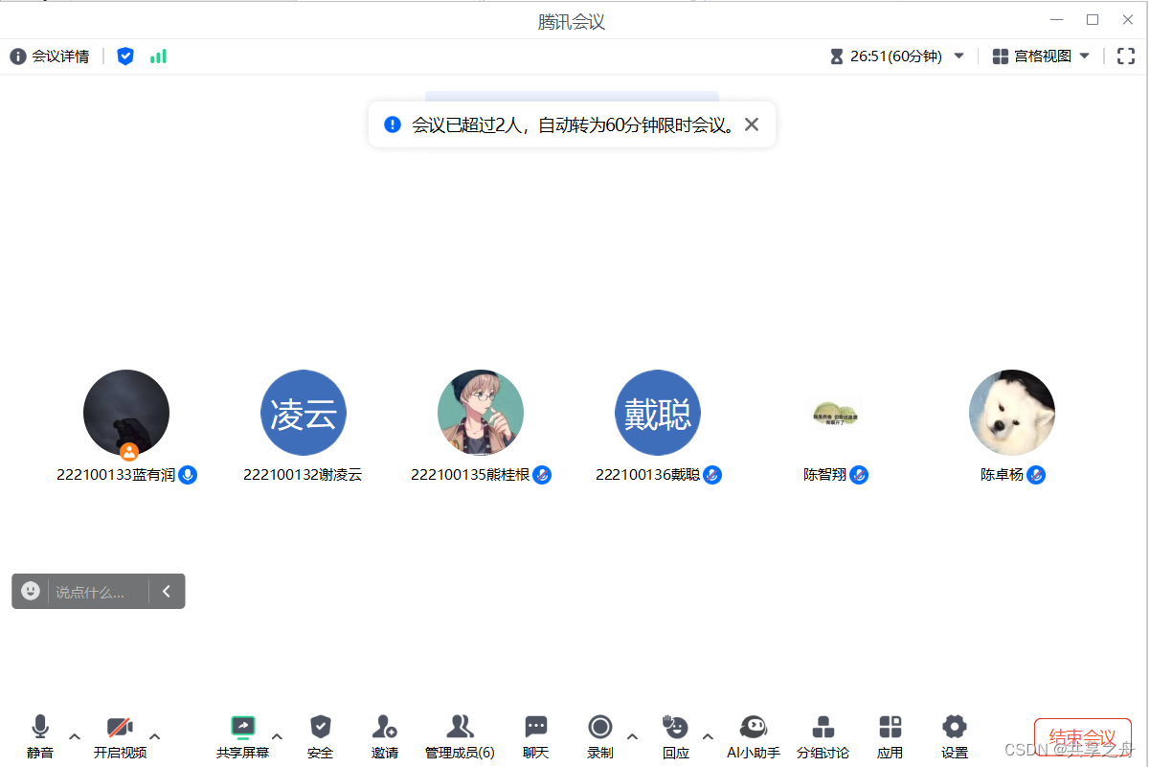The image size is (1150, 767).
Task: Open 管理成员(6) member management panel
Action: pos(460,736)
